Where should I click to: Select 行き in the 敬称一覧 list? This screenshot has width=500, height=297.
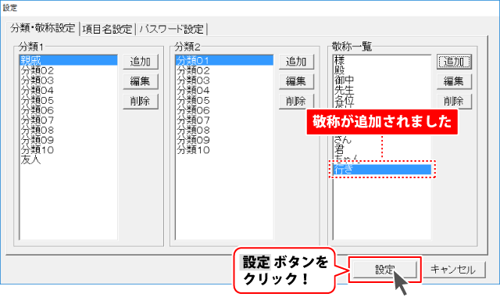pos(382,170)
